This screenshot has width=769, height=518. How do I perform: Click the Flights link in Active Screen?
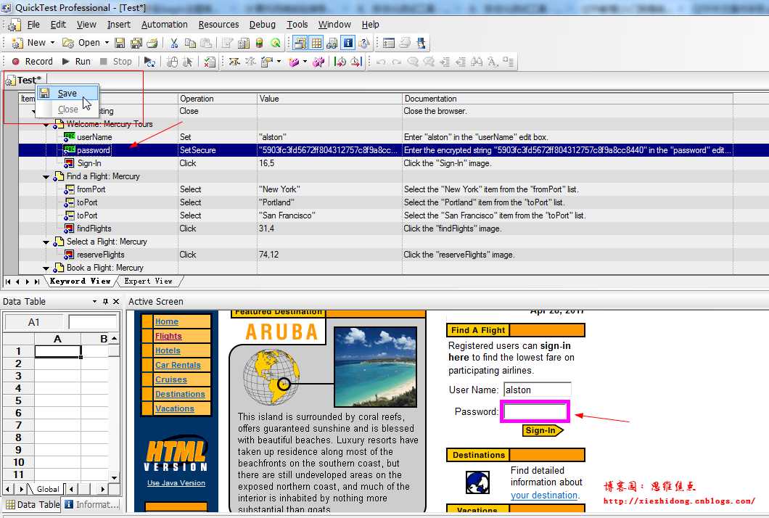pos(168,336)
